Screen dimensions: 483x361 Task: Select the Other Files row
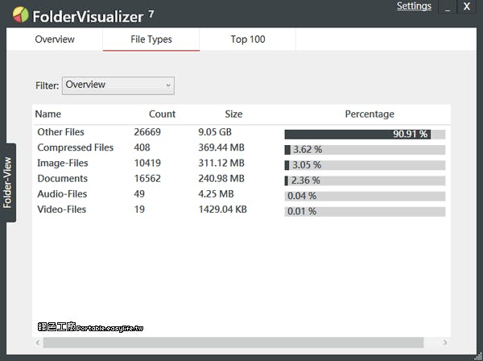[242, 132]
